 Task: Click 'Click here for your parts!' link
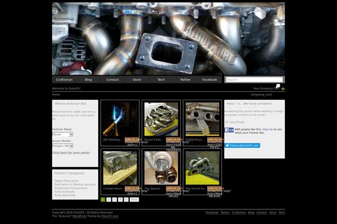click(x=71, y=152)
